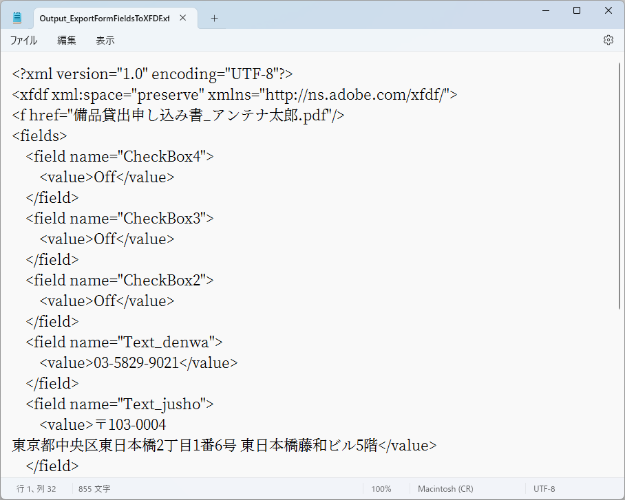The image size is (625, 500).
Task: Click the Macintosh (CR) line-ending indicator
Action: click(445, 488)
